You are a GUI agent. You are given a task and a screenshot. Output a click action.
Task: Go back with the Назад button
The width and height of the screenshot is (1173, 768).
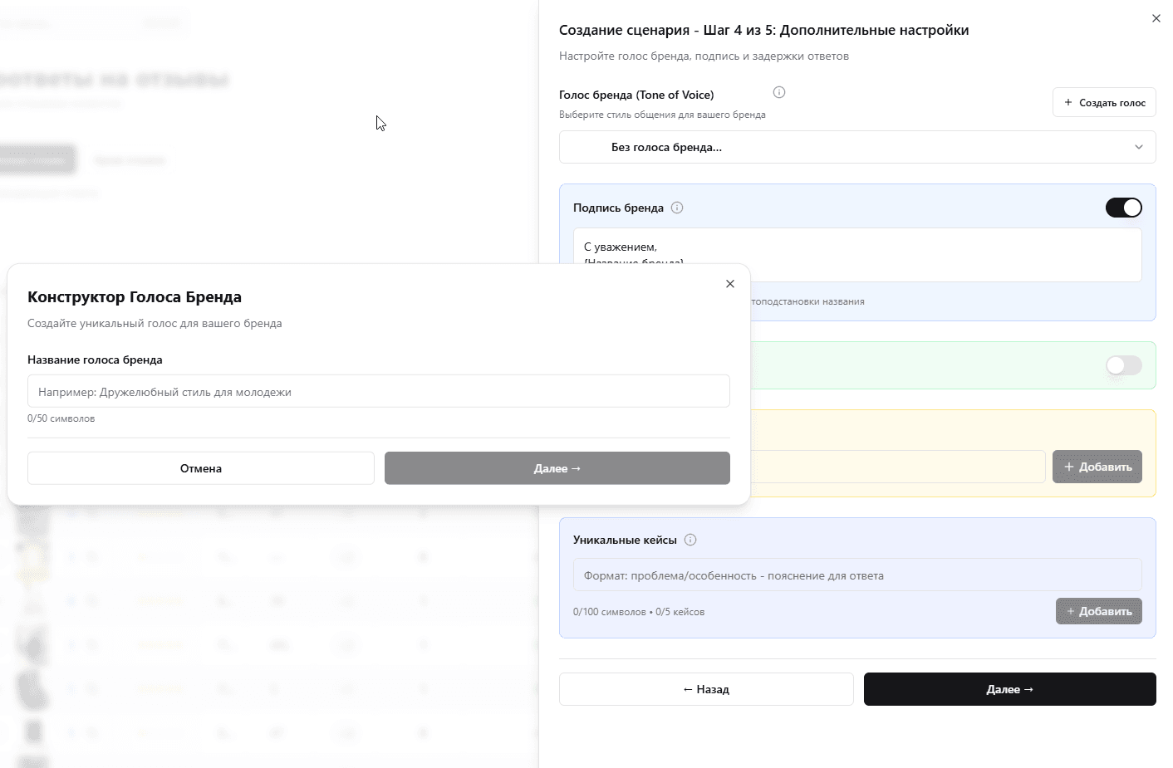(x=705, y=689)
